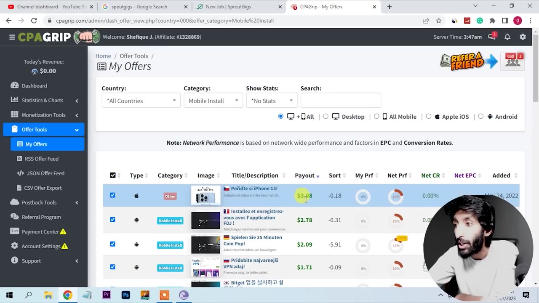The image size is (539, 303).
Task: Open the Windows Start menu
Action: [x=9, y=295]
